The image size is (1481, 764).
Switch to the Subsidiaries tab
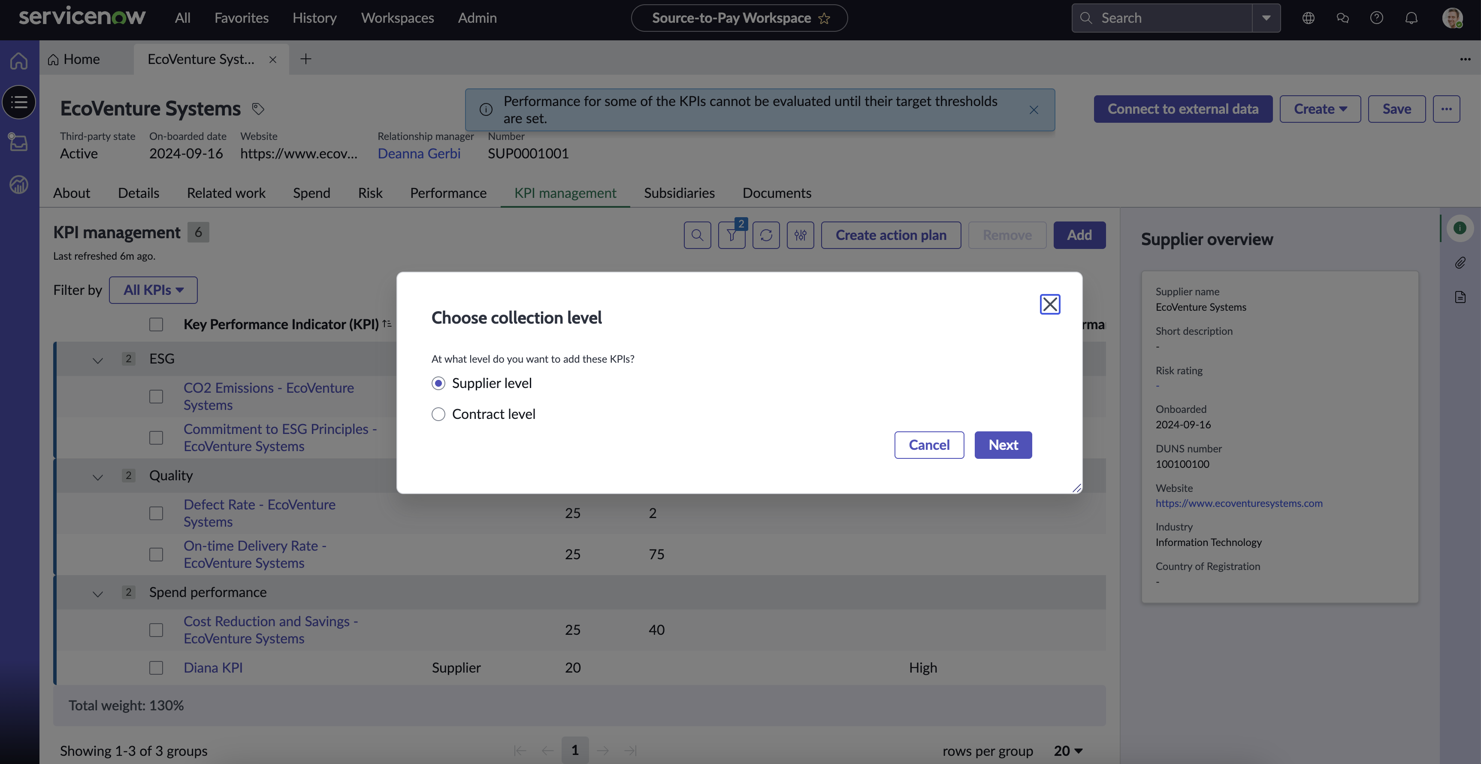click(x=679, y=193)
